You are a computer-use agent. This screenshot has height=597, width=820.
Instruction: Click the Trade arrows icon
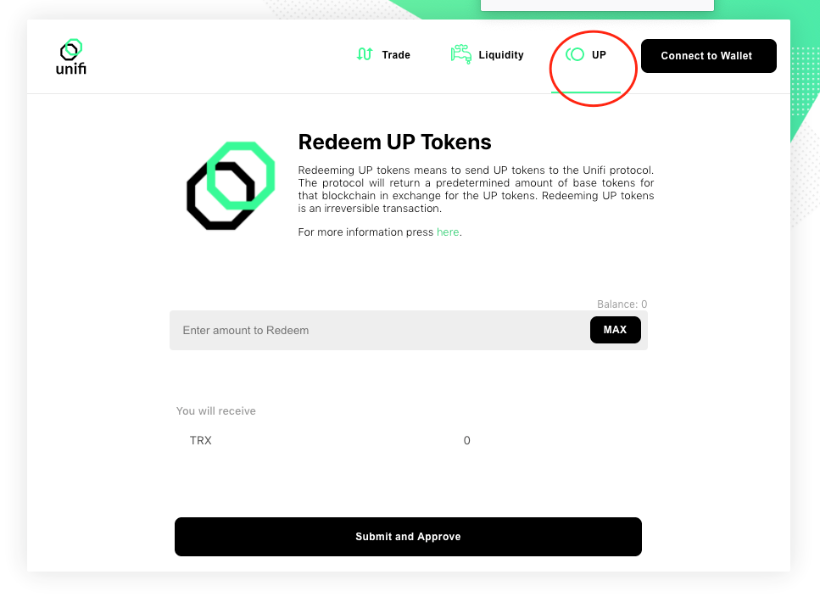click(365, 54)
